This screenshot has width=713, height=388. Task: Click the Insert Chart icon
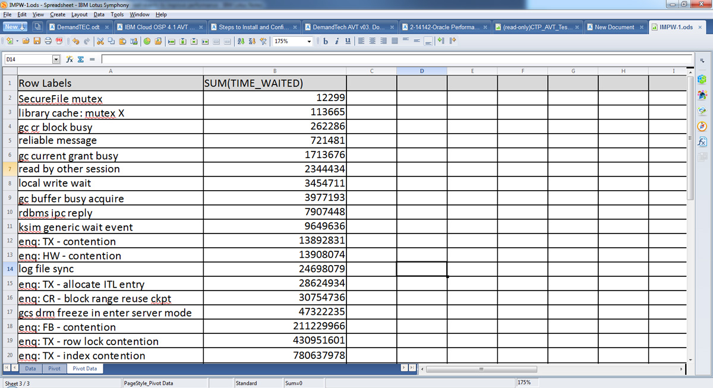click(x=147, y=42)
